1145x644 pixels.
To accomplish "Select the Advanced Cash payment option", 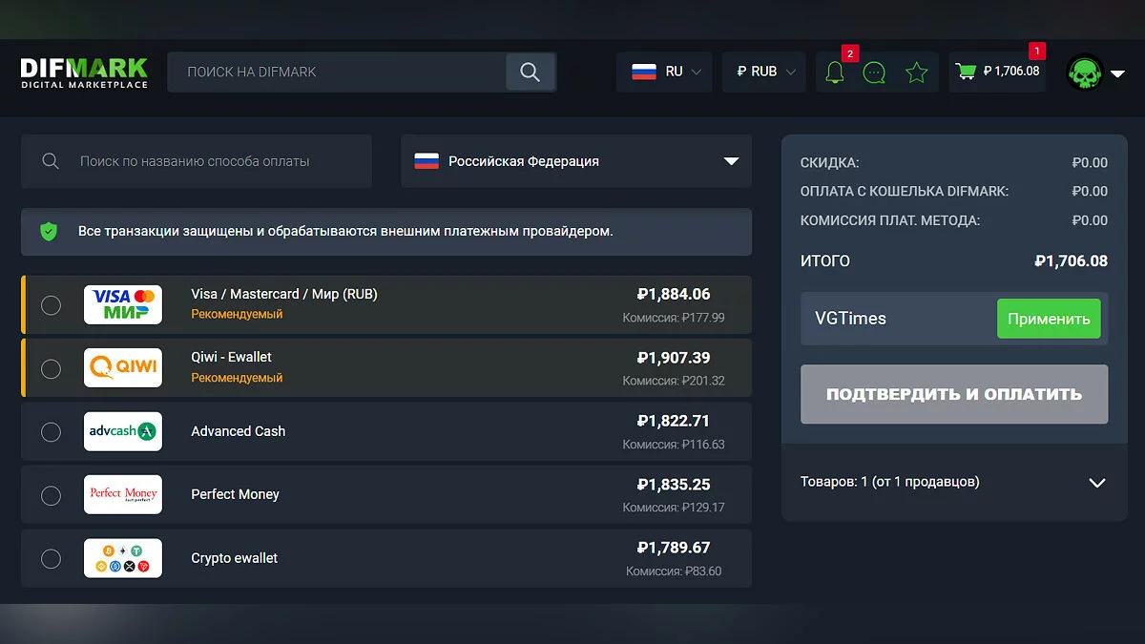I will tap(51, 431).
